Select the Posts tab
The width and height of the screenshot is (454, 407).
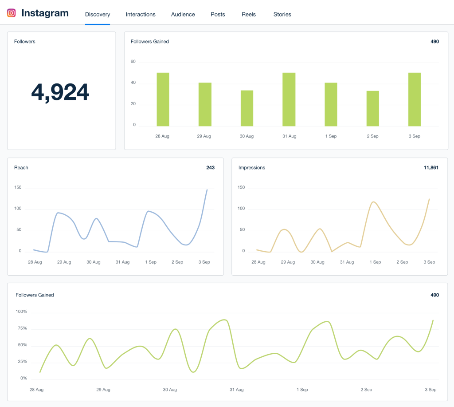pyautogui.click(x=218, y=14)
